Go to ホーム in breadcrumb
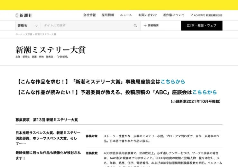Viewport: 238px width, 167px height. click(19, 34)
